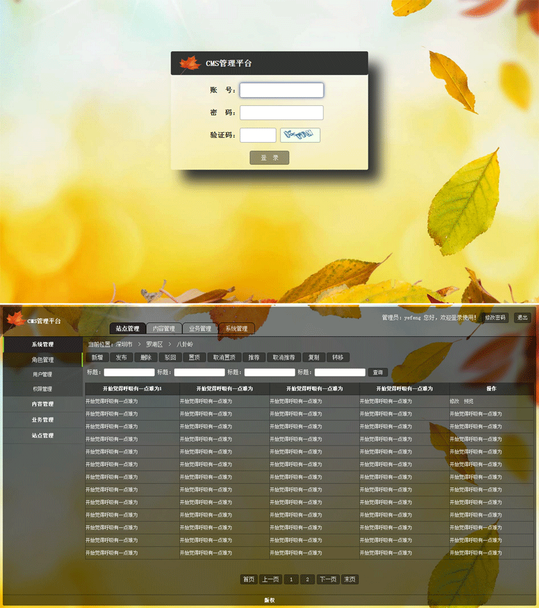Click the 转移 (Transfer) action
The image size is (539, 608).
pyautogui.click(x=338, y=357)
